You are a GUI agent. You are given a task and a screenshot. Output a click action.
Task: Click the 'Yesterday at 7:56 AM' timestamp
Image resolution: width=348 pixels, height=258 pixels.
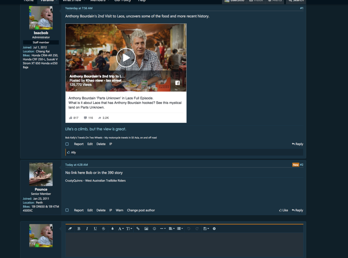(x=79, y=8)
